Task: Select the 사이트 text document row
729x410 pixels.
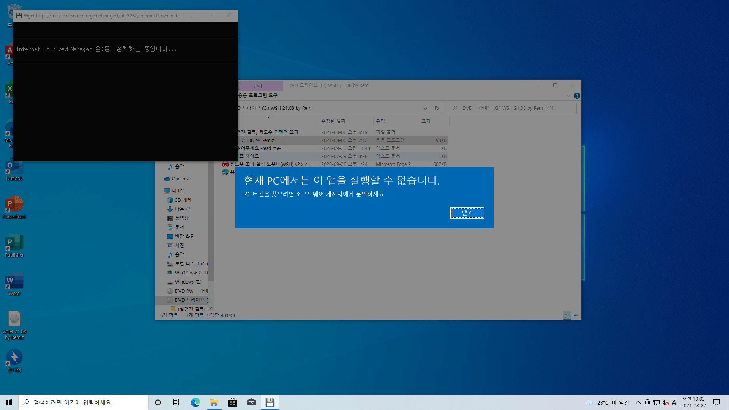Action: (x=343, y=156)
